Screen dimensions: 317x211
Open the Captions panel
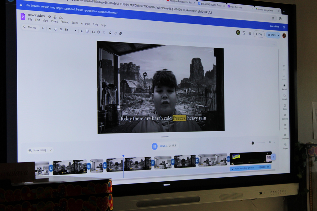coord(284,116)
